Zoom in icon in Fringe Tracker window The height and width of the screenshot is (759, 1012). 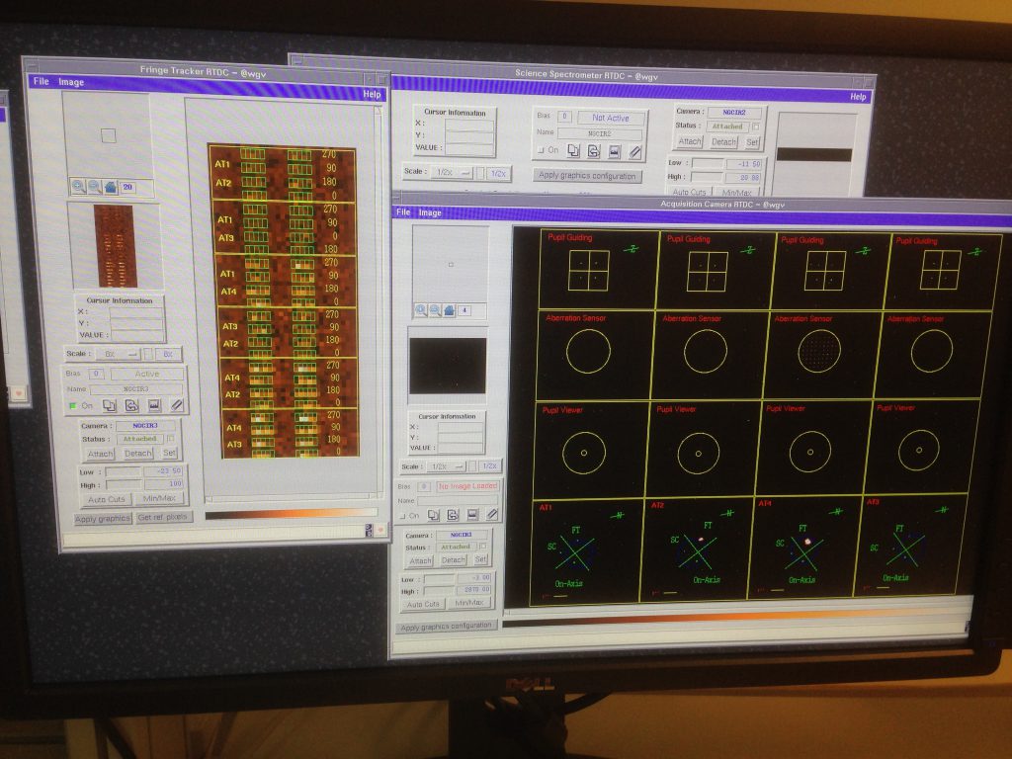tap(78, 187)
